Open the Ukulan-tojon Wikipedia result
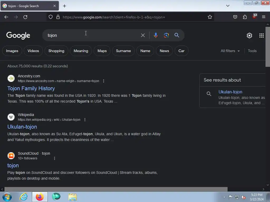 [22, 127]
